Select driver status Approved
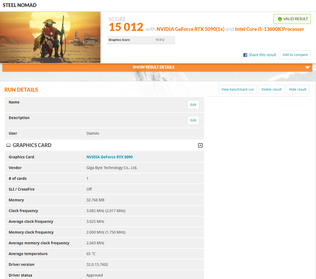This screenshot has width=316, height=279. click(94, 276)
